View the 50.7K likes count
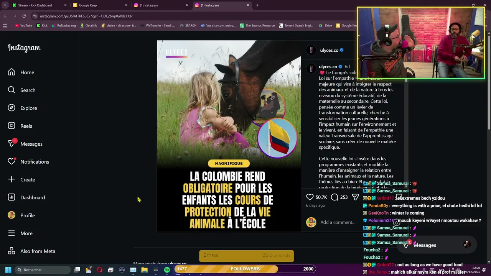The width and height of the screenshot is (491, 276). coord(321,197)
